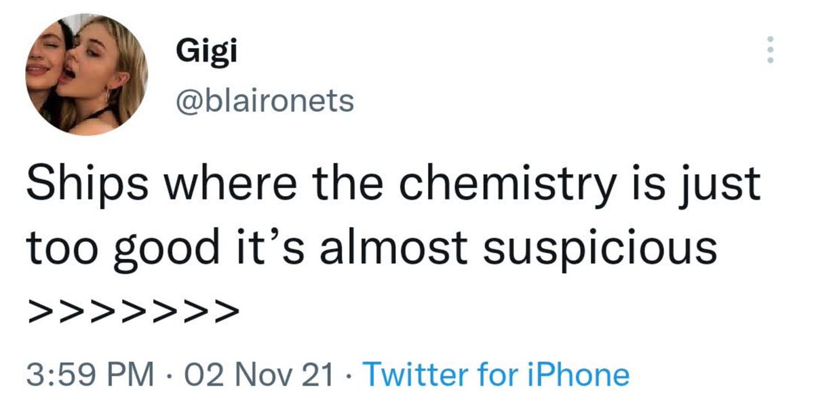This screenshot has height=413, width=814.
Task: Open the three-dot more options menu
Action: point(769,51)
